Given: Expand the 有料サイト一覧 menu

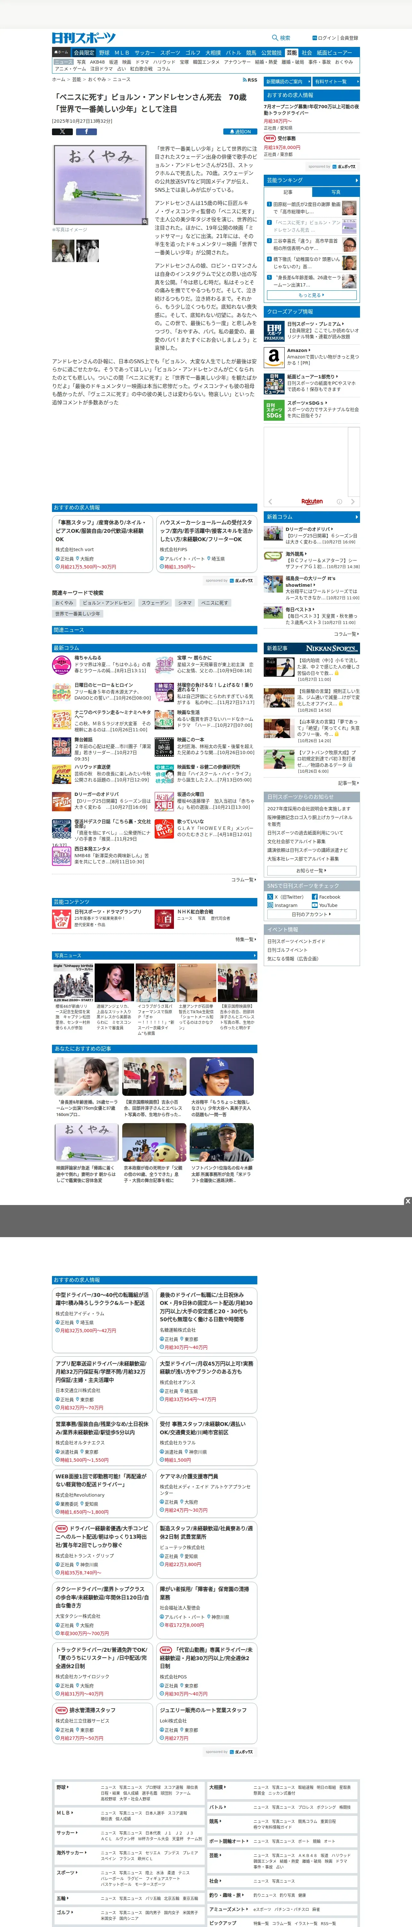Looking at the screenshot, I should (336, 82).
